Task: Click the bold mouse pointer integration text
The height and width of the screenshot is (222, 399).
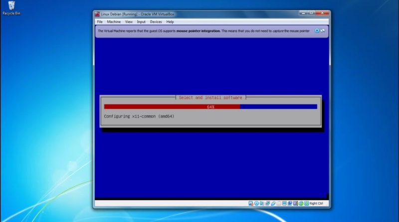Action: tap(198, 31)
